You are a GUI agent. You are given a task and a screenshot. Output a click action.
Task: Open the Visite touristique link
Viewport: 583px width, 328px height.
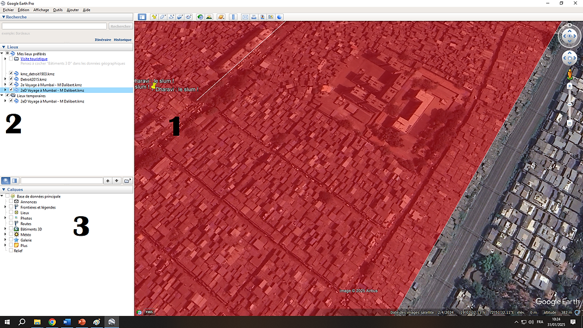pos(34,59)
